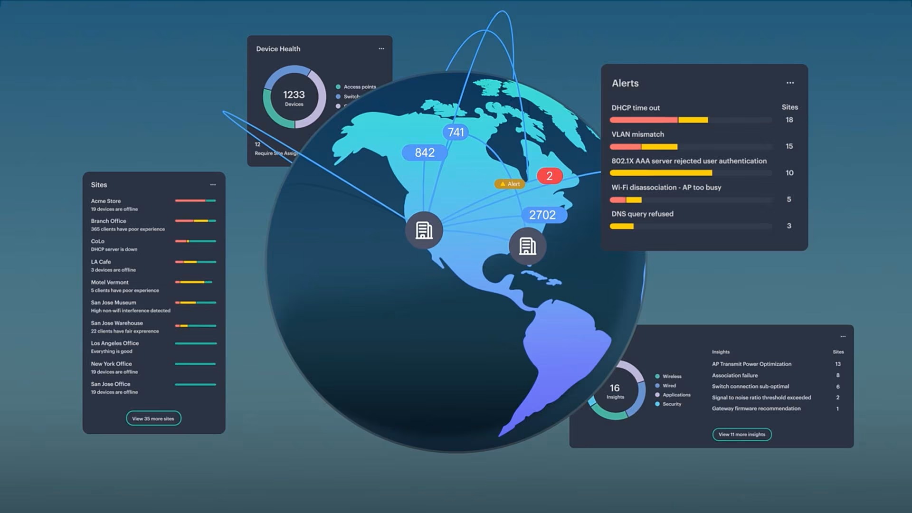Viewport: 912px width, 513px height.
Task: Select the Acme Store site row
Action: pyautogui.click(x=153, y=205)
